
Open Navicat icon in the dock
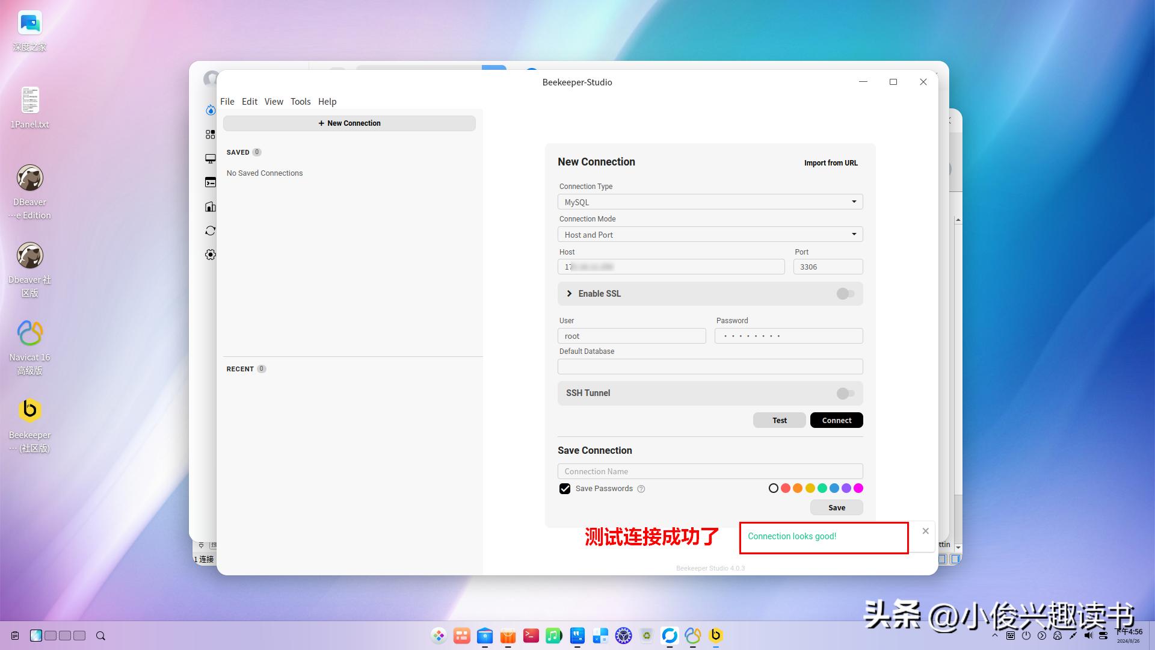tap(692, 636)
